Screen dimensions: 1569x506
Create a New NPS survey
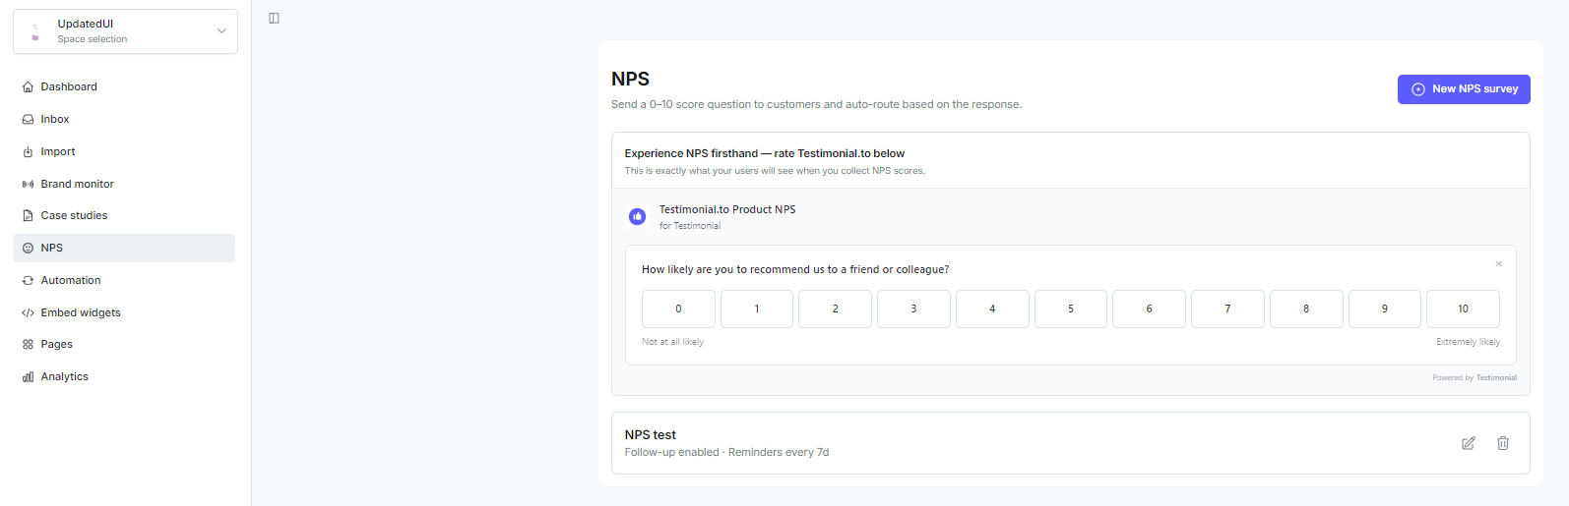pyautogui.click(x=1464, y=88)
